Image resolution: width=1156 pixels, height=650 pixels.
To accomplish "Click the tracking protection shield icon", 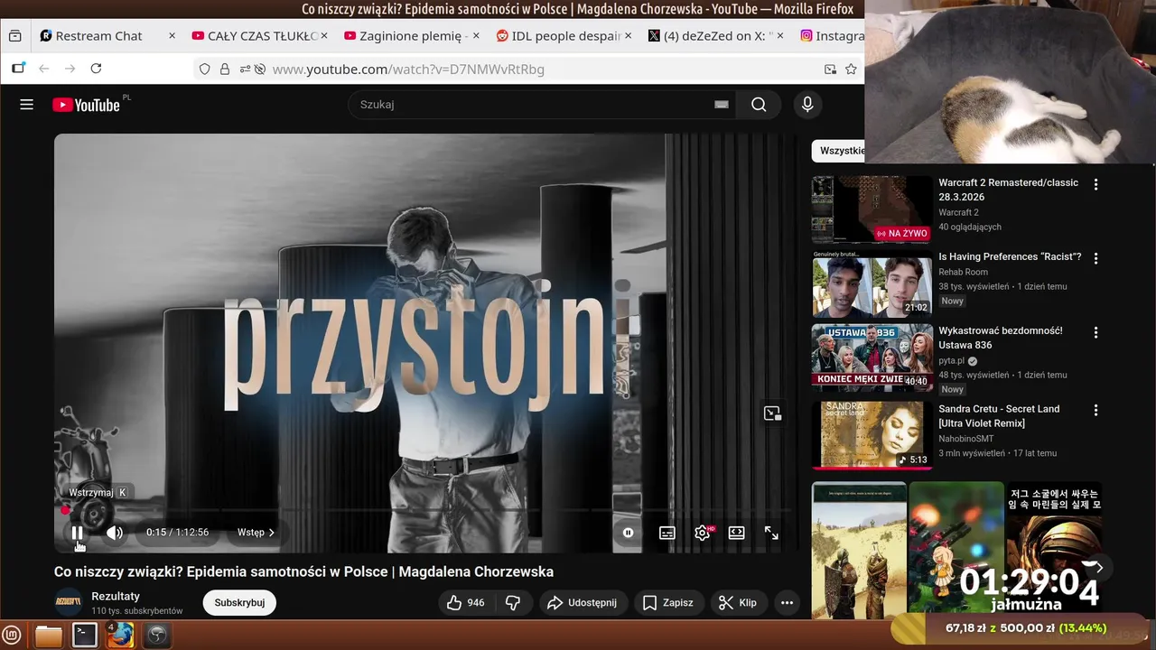I will pyautogui.click(x=205, y=70).
